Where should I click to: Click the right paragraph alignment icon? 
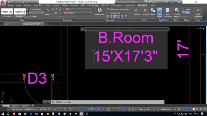click(118, 16)
